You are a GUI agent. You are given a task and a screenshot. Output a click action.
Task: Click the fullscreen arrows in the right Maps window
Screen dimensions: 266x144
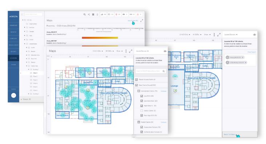(x=219, y=34)
